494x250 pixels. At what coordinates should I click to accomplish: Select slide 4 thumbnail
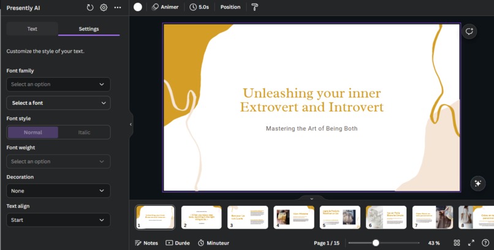[294, 218]
